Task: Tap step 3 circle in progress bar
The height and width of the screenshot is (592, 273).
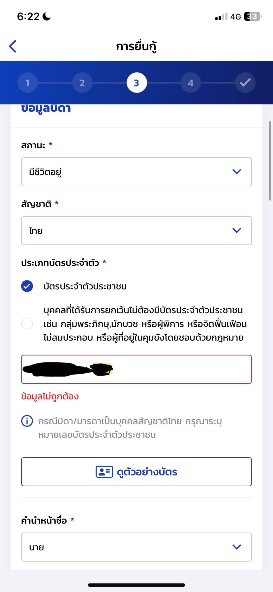Action: (136, 83)
